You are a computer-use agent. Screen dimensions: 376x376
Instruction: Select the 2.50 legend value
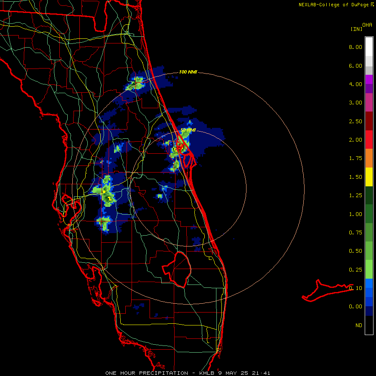tap(356, 121)
